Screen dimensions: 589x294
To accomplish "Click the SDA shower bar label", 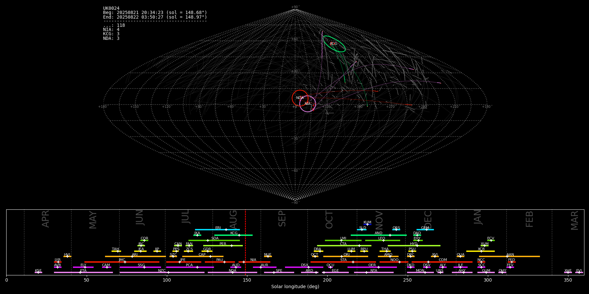I will click(x=215, y=238).
